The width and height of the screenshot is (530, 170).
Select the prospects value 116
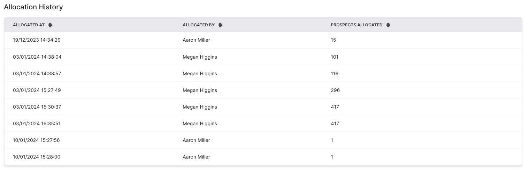click(335, 74)
